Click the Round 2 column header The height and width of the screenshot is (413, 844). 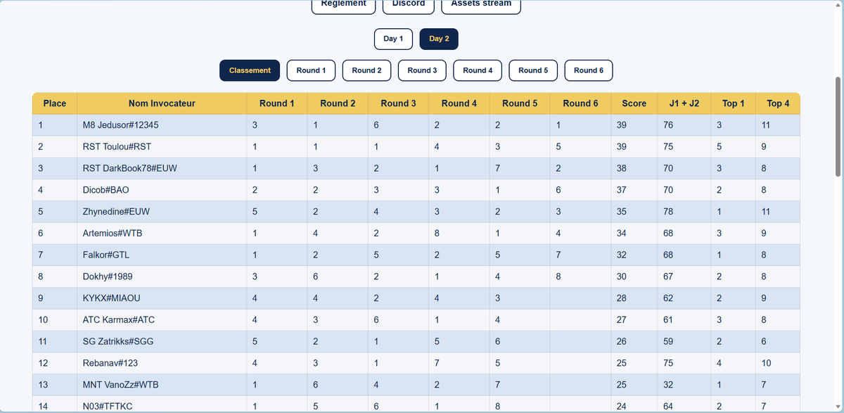pos(338,103)
